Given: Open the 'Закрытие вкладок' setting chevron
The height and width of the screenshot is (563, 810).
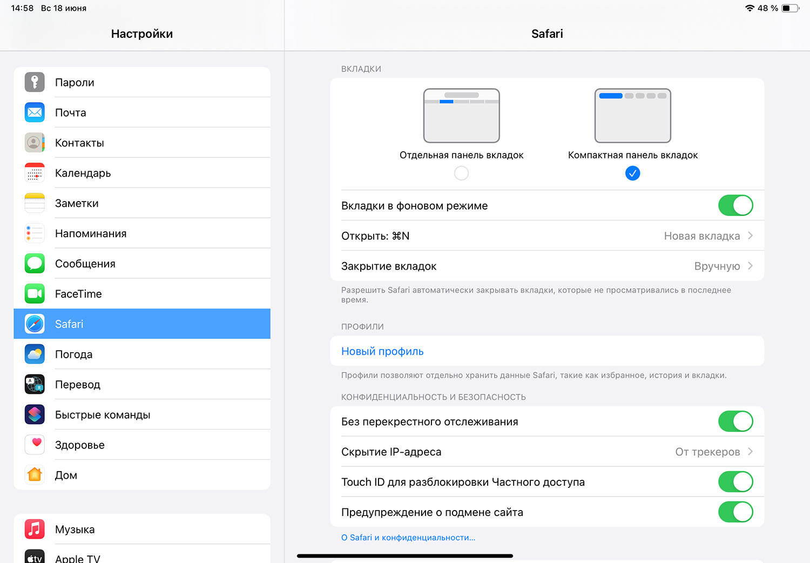Looking at the screenshot, I should pyautogui.click(x=750, y=266).
